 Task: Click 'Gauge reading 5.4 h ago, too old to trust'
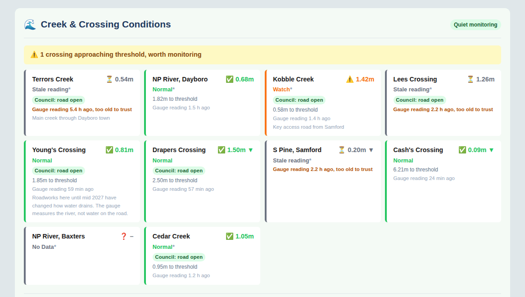82,109
